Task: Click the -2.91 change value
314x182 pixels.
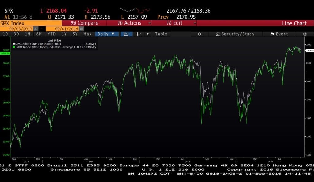Action: tap(91, 11)
